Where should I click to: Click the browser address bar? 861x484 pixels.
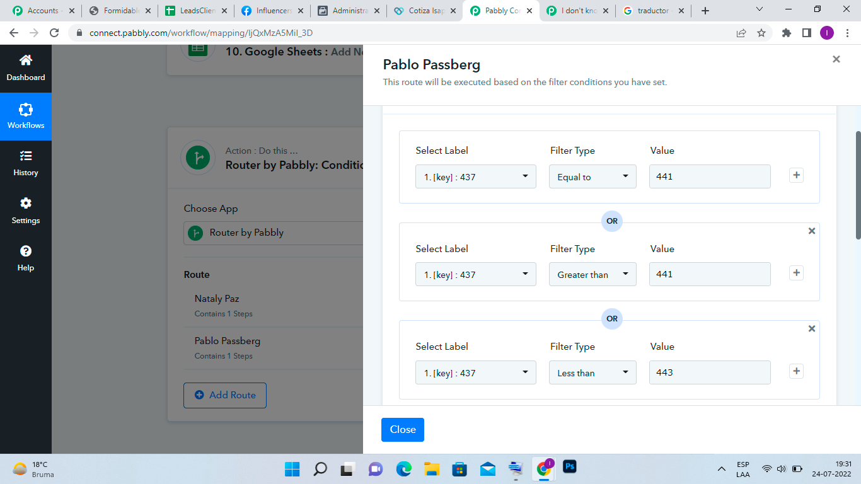pyautogui.click(x=403, y=33)
